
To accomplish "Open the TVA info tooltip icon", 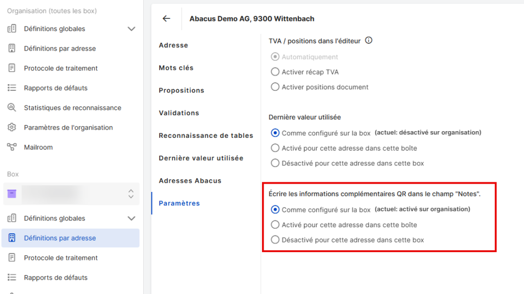I will (368, 40).
